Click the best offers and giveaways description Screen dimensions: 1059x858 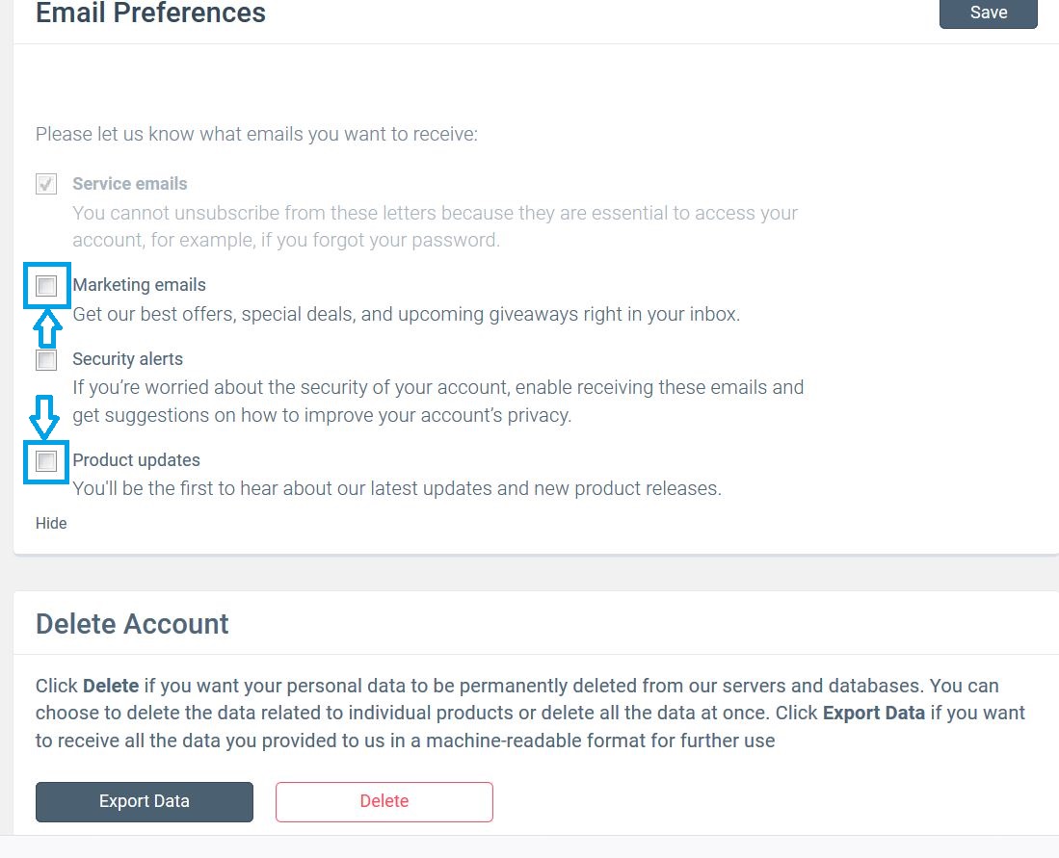tap(406, 314)
